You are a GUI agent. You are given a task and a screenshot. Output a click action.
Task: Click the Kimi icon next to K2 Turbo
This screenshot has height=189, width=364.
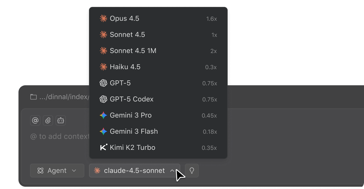[x=103, y=148]
